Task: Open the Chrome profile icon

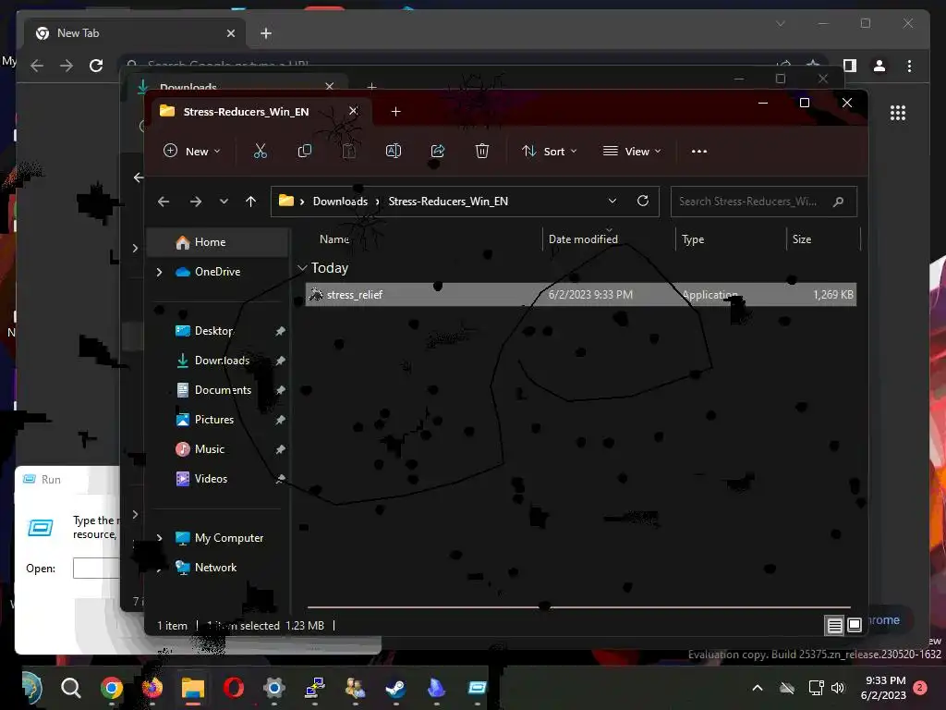Action: click(x=879, y=66)
